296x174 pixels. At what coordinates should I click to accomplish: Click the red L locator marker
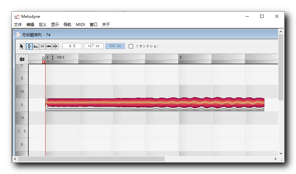44,62
